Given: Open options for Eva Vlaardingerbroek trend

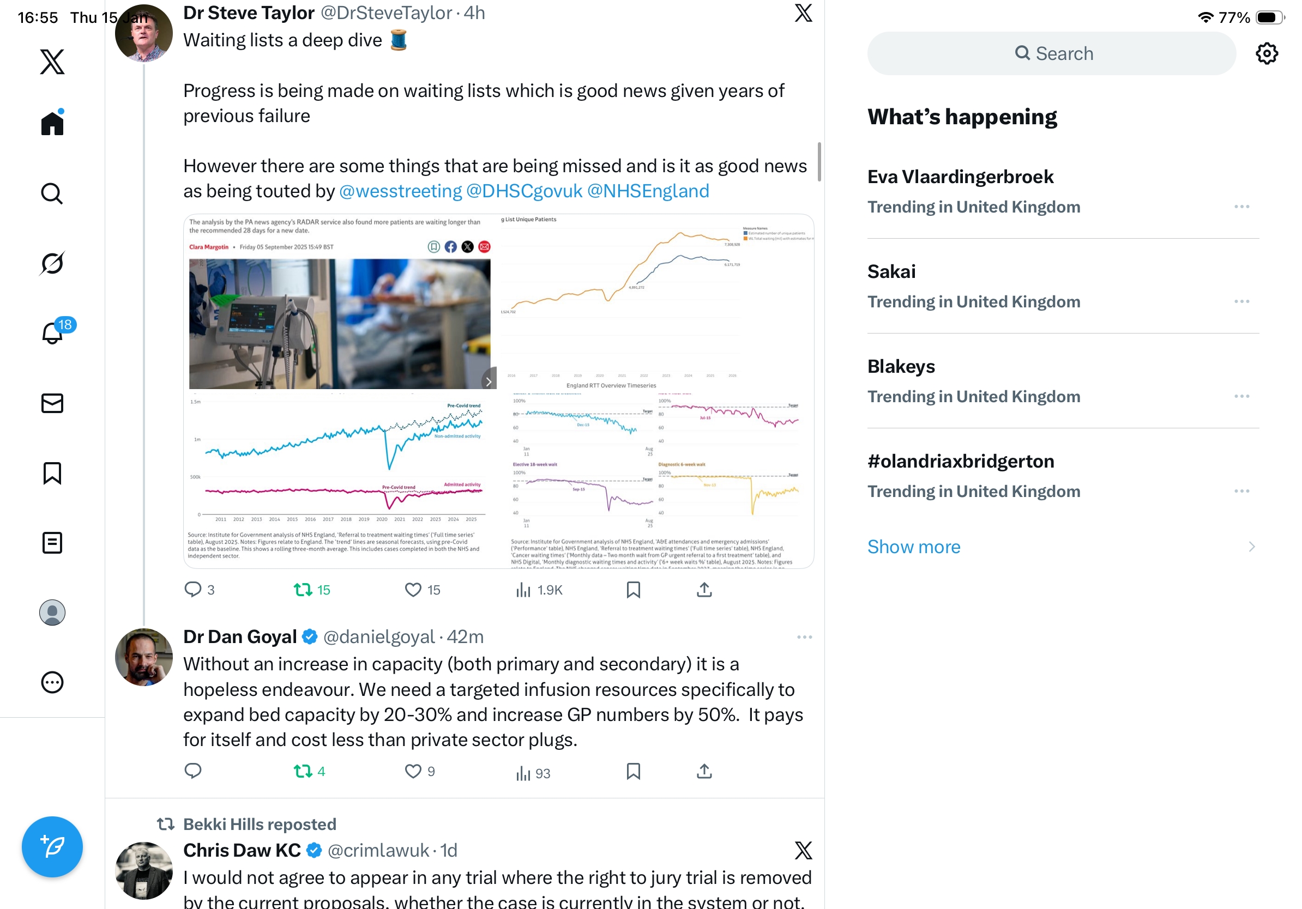Looking at the screenshot, I should coord(1241,207).
